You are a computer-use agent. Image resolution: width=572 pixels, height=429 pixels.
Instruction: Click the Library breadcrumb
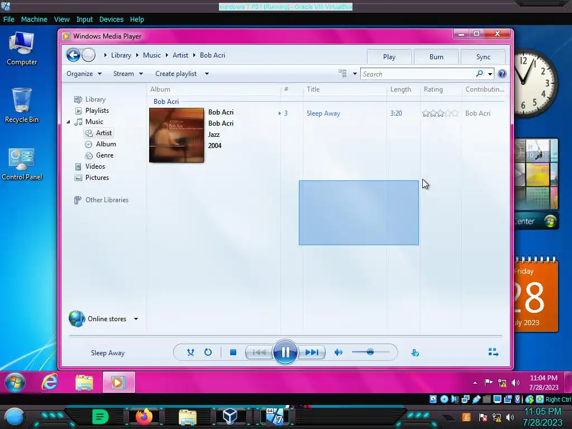point(121,55)
